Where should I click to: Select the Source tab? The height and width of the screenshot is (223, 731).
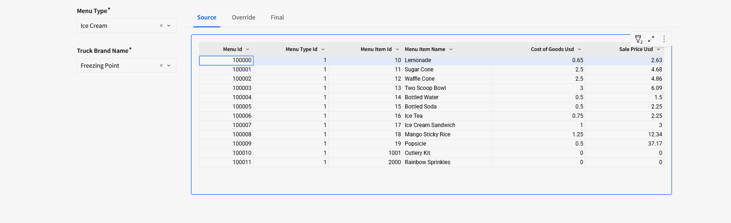[x=207, y=18]
